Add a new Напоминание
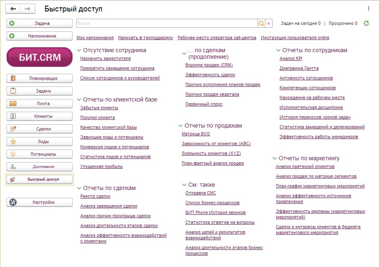Viewport: 379px width, 267px height. tap(40, 36)
